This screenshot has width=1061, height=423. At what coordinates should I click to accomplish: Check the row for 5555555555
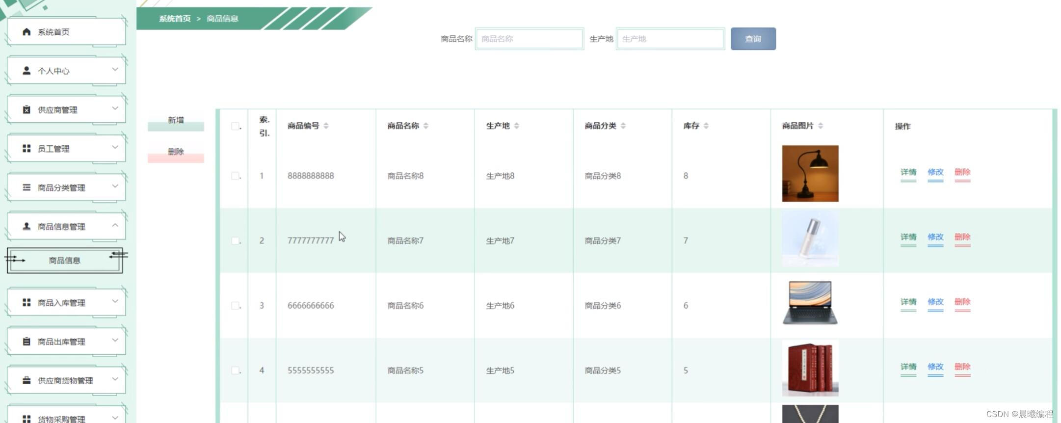pos(236,370)
